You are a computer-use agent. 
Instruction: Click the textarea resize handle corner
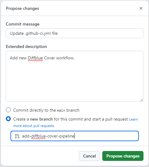click(x=142, y=100)
